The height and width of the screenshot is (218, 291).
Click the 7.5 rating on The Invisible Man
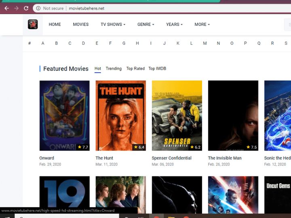(252, 147)
